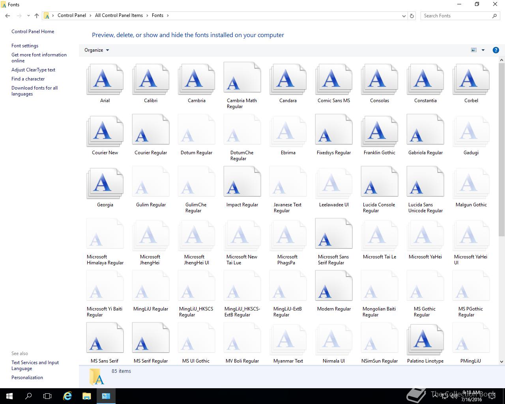Viewport: 505px width, 404px height.
Task: Open taskbar search magnifier
Action: (x=28, y=396)
